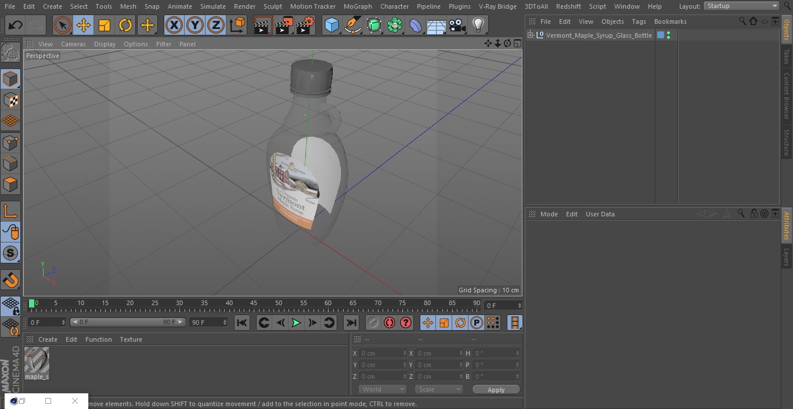Expand Vermont_Maple_Syrup_Glass_Bottle object tree
Screen dimensions: 793x409
(x=530, y=35)
